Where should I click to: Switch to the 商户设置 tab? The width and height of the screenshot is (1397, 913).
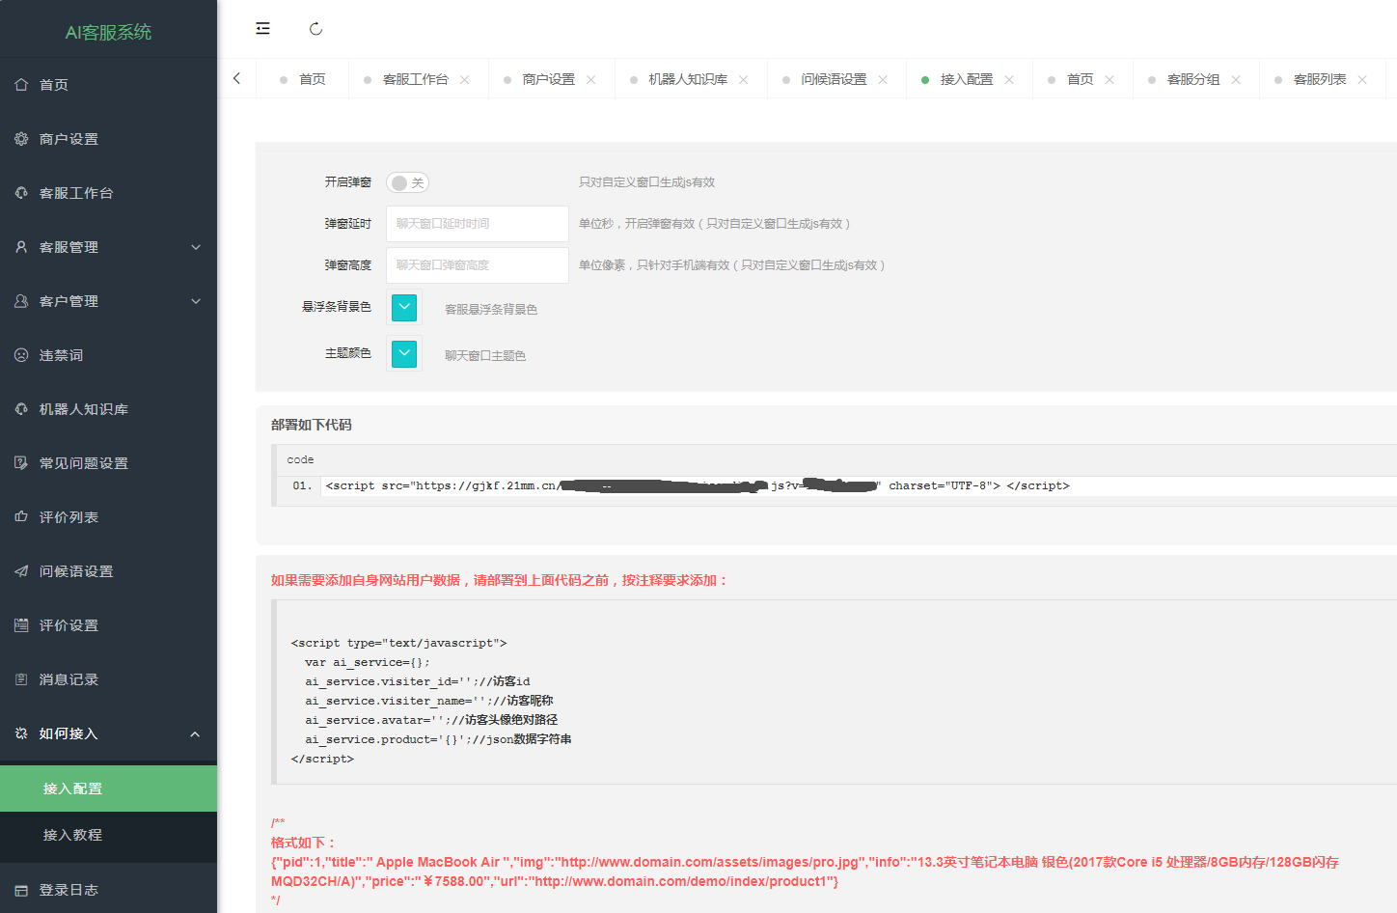[549, 79]
